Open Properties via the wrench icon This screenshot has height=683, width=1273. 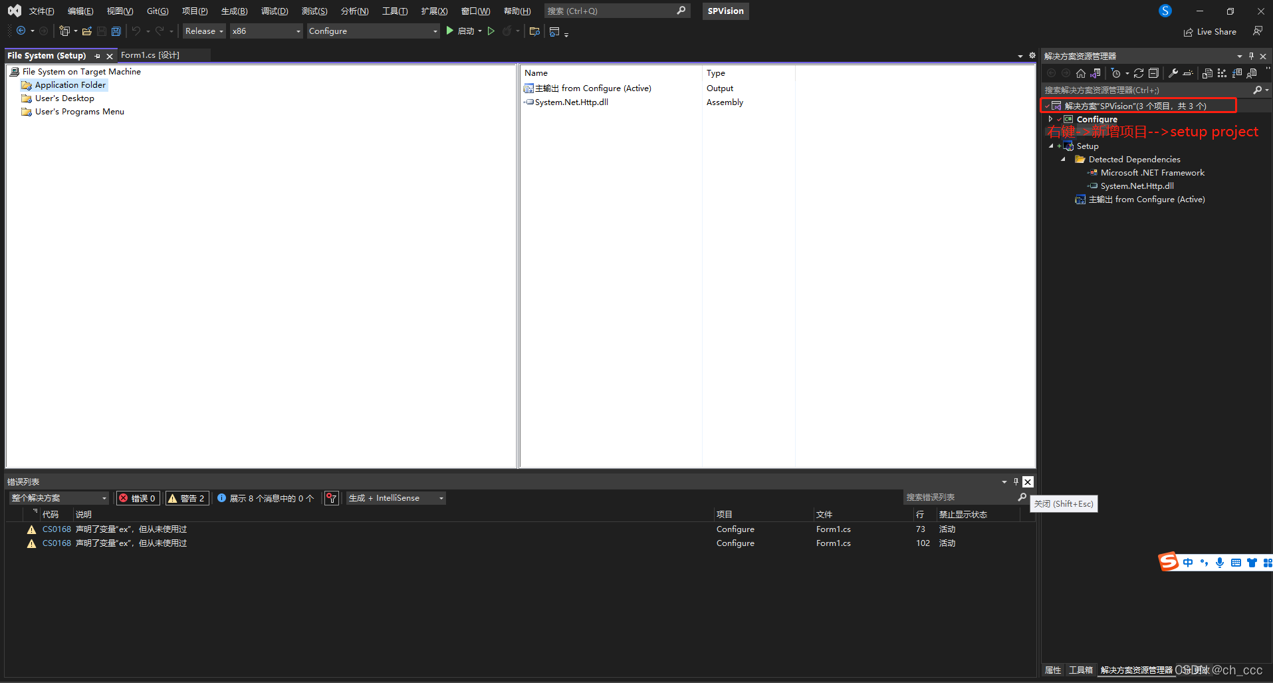click(x=1173, y=73)
